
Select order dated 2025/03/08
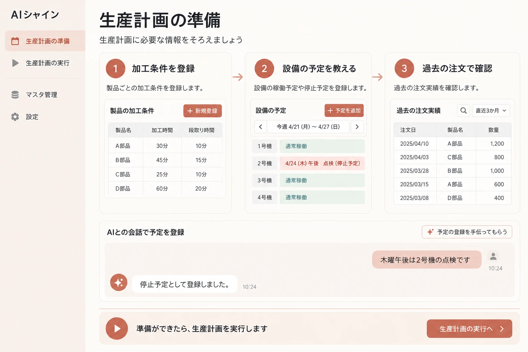(x=452, y=198)
